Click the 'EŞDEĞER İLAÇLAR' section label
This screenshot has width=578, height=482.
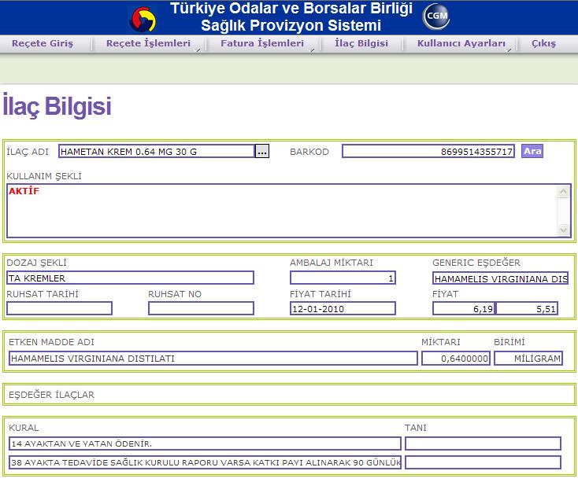(52, 395)
